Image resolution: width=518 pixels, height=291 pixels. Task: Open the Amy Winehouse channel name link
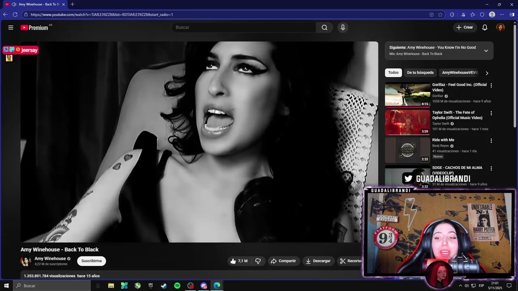coord(50,259)
